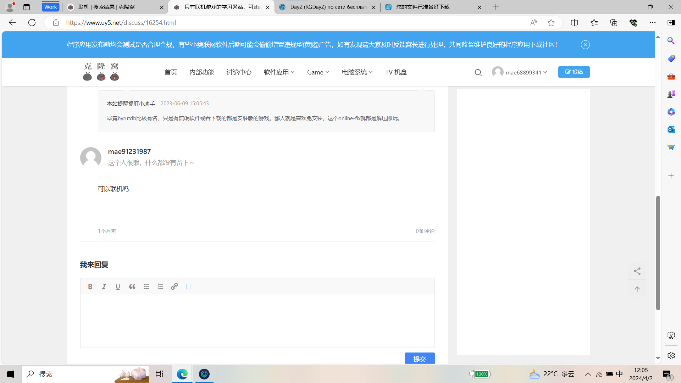681x383 pixels.
Task: Click mae91231987's avatar image
Action: [x=91, y=158]
